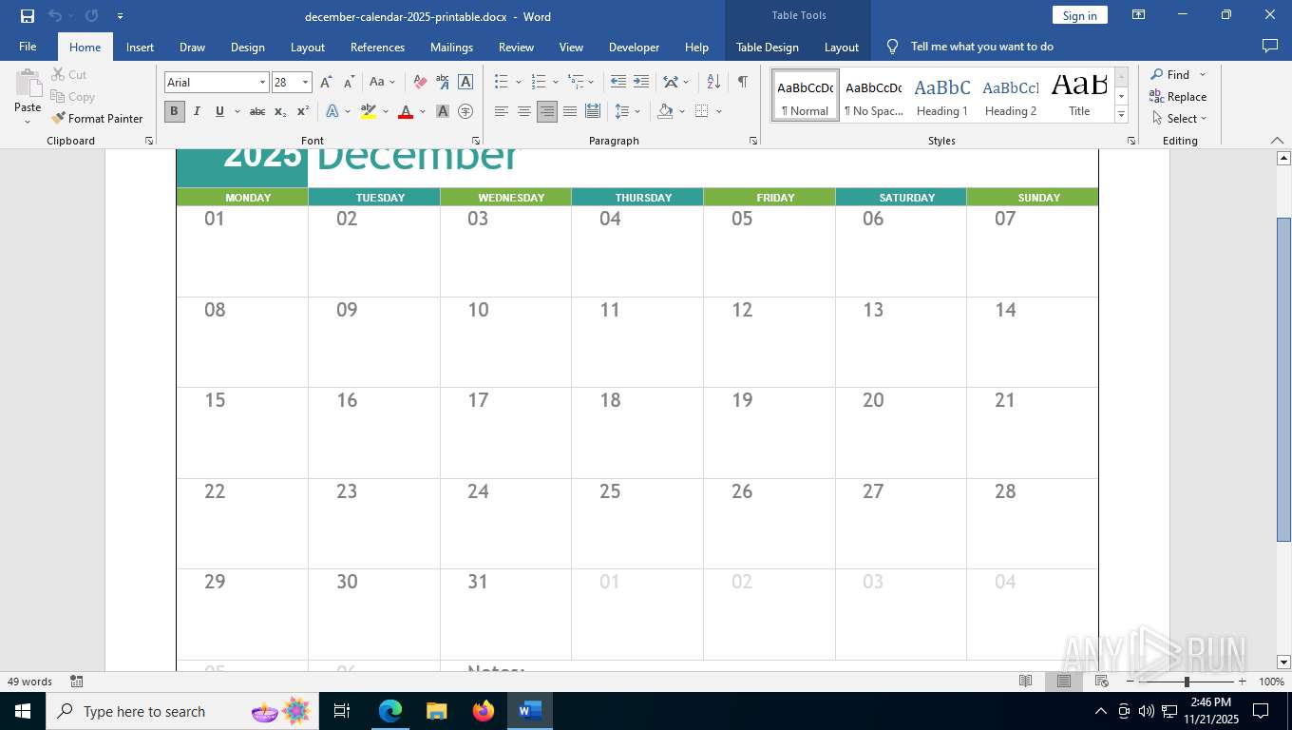Open the font size dropdown

[x=305, y=83]
